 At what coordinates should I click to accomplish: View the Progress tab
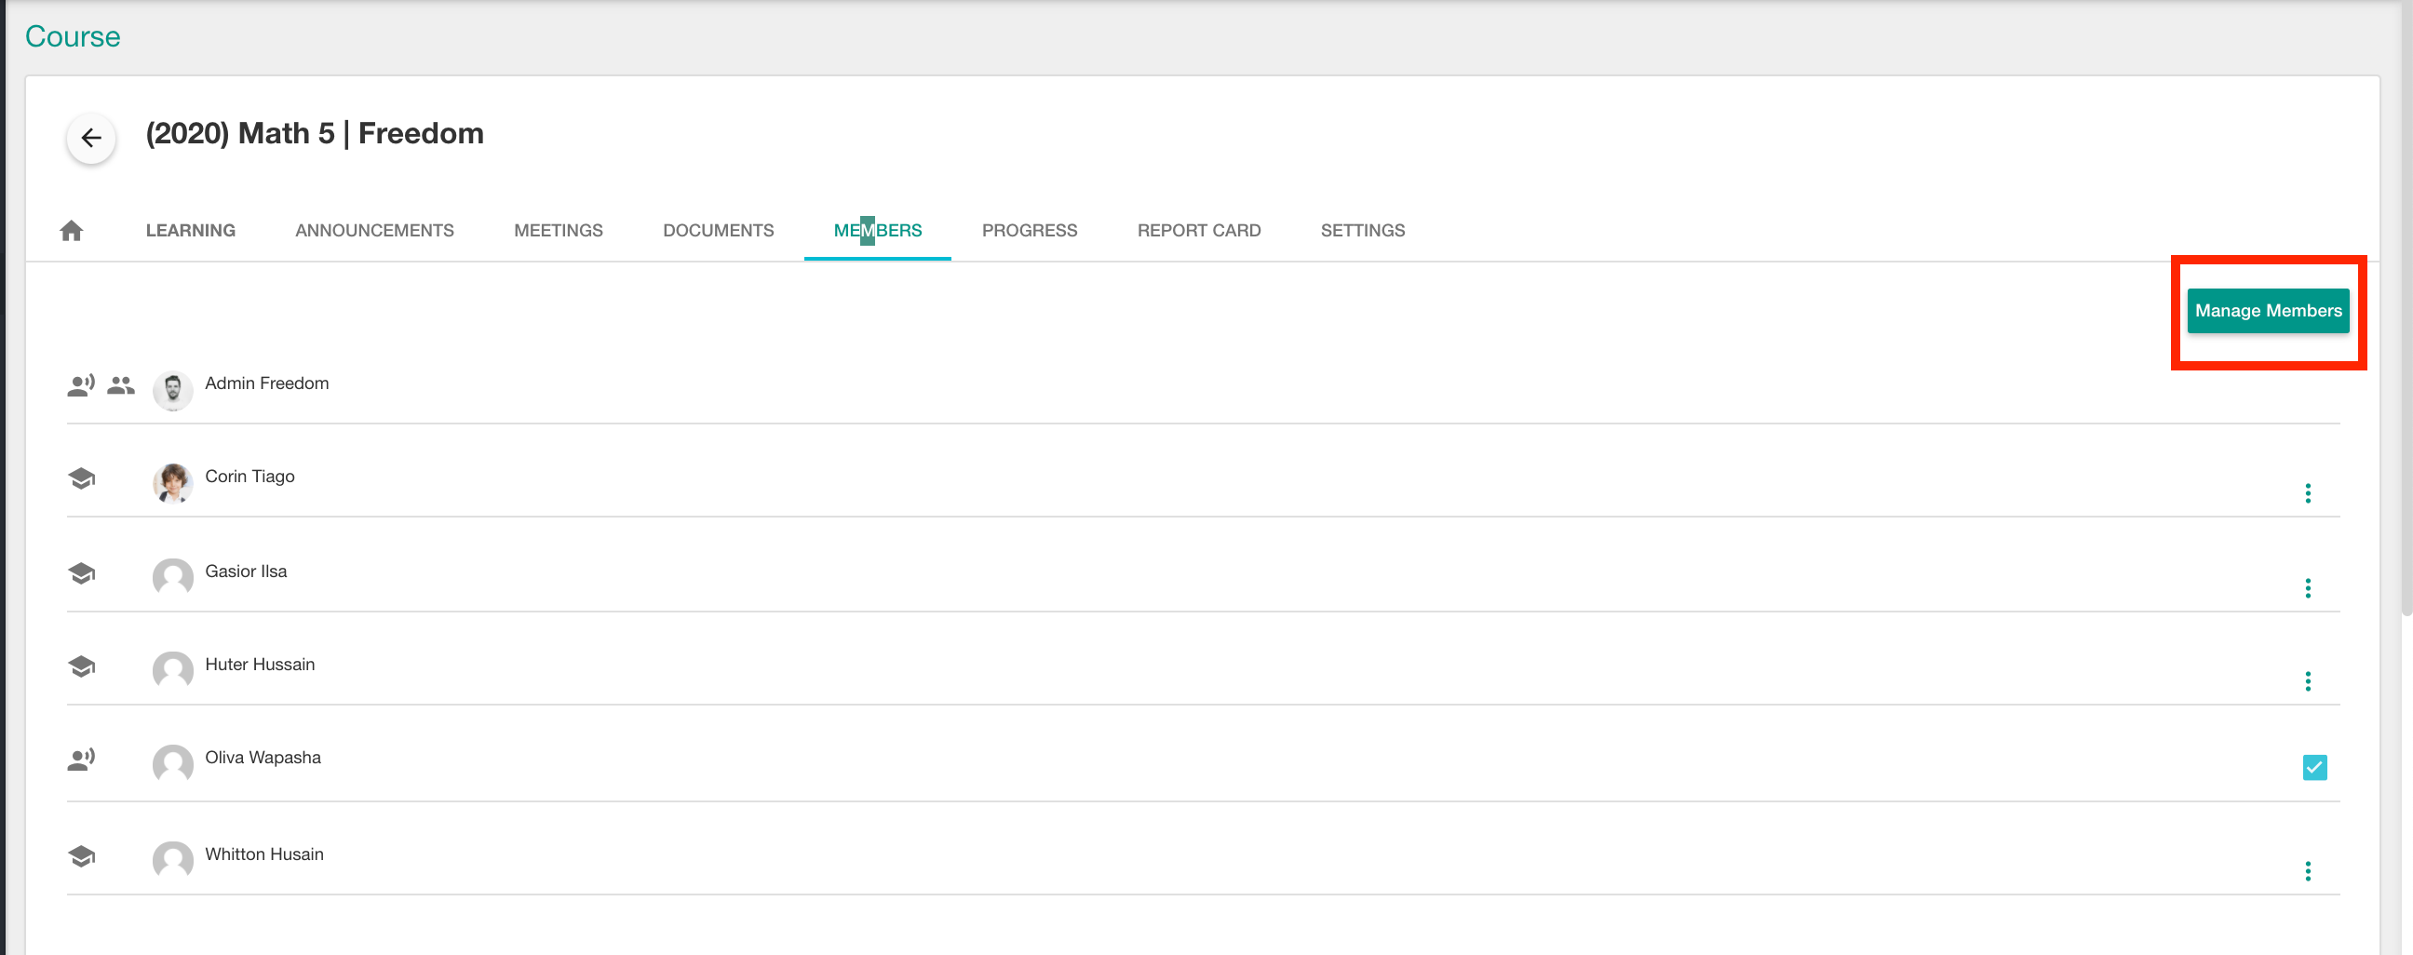[1030, 230]
